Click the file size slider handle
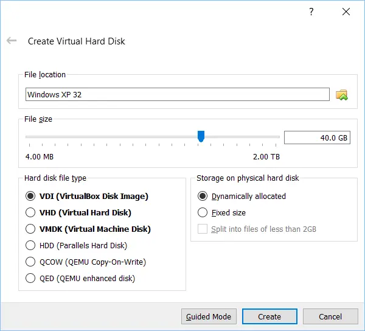The width and height of the screenshot is (365, 331). [201, 136]
